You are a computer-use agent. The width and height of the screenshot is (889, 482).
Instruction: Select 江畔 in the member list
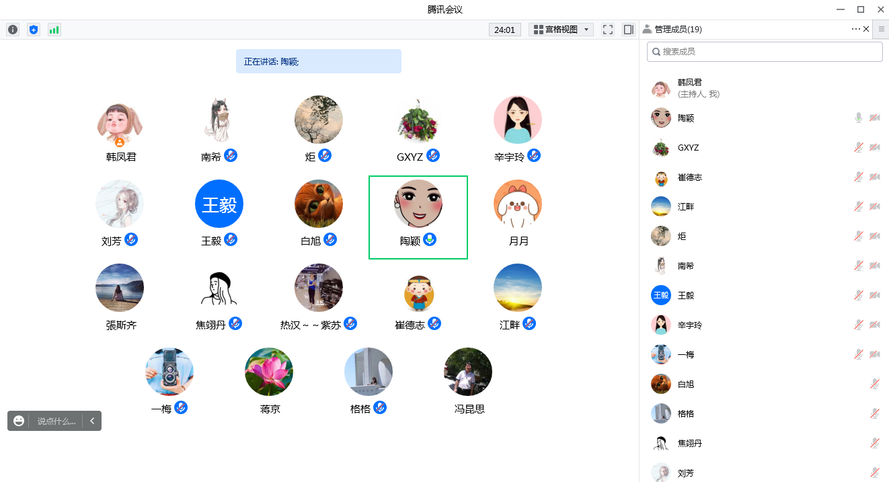[686, 207]
